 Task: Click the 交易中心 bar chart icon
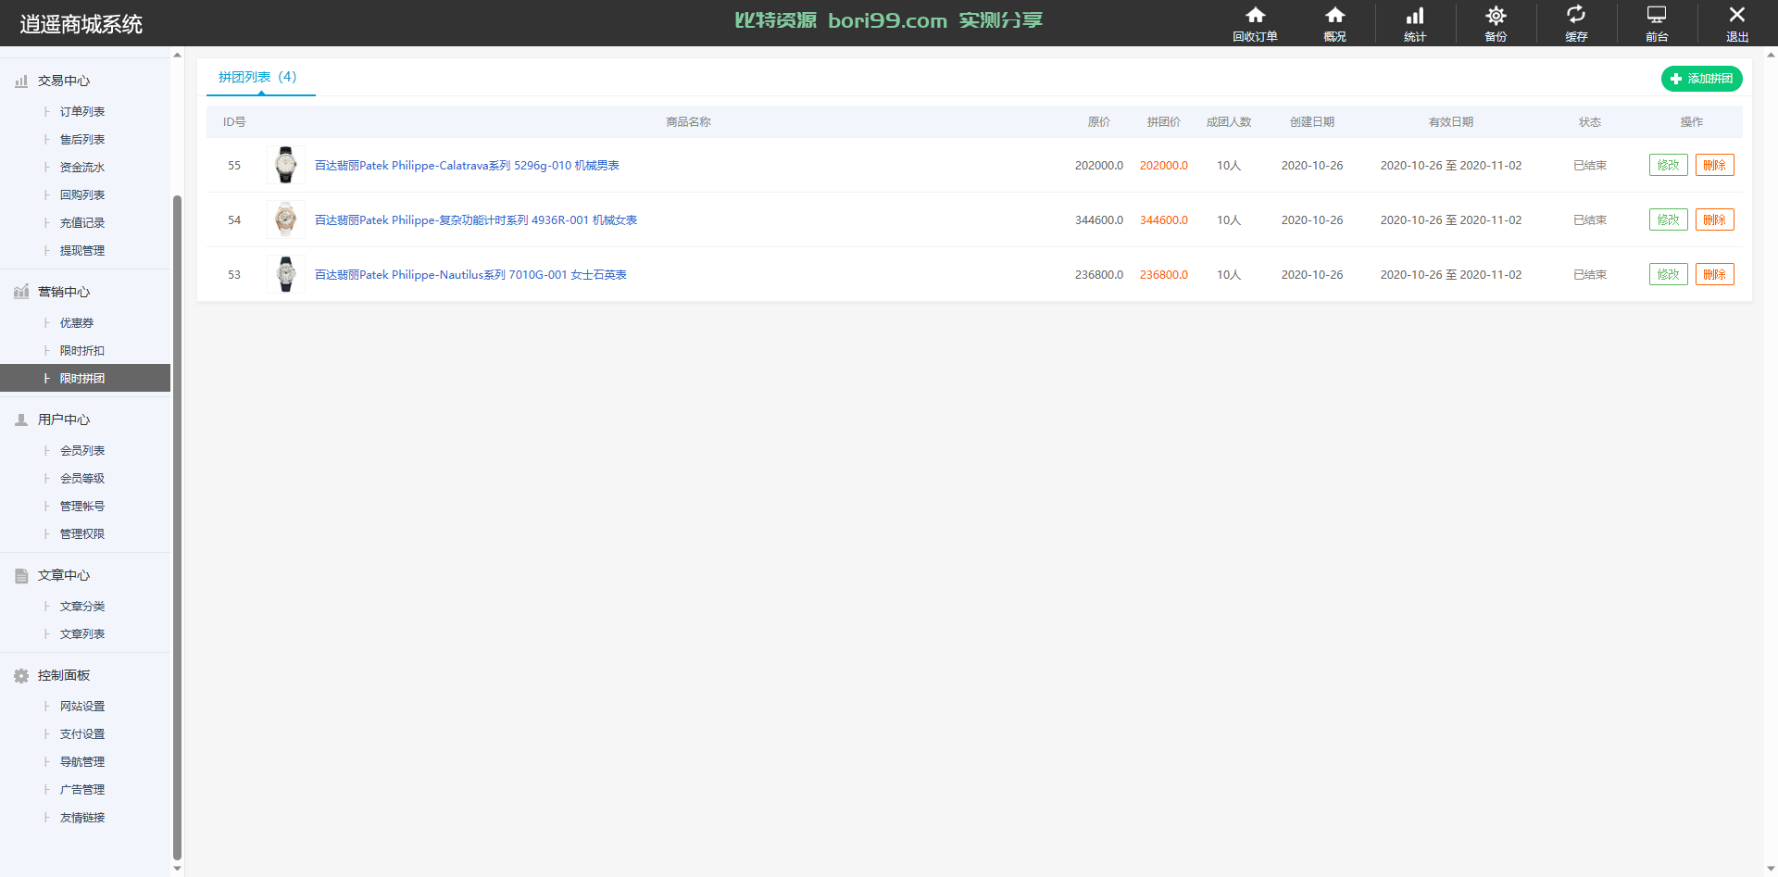(x=21, y=81)
